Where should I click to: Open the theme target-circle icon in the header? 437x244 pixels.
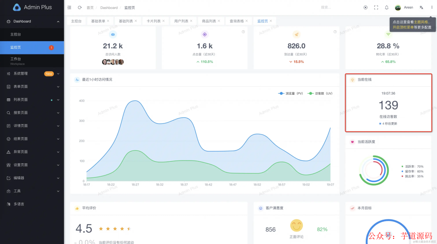click(x=365, y=8)
